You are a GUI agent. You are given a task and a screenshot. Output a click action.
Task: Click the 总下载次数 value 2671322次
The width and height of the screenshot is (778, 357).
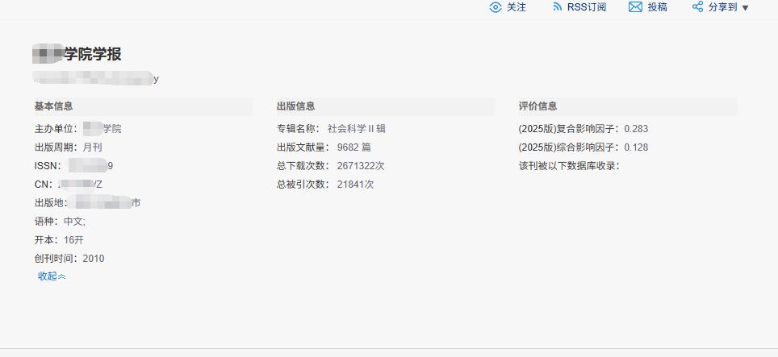point(361,166)
